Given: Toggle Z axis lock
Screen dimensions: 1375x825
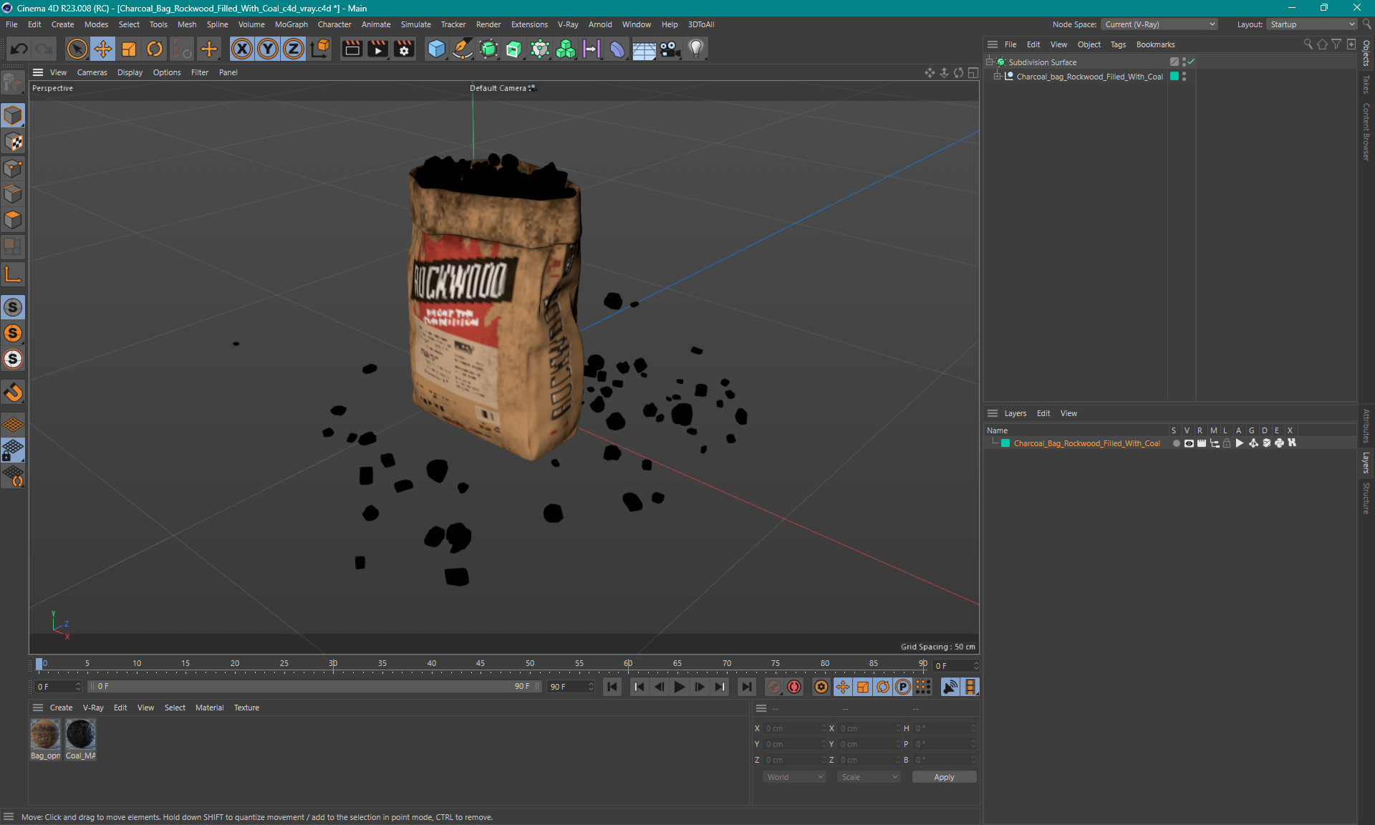Looking at the screenshot, I should pyautogui.click(x=294, y=49).
